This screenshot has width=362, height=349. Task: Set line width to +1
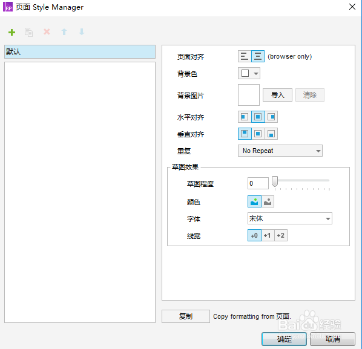coord(268,235)
